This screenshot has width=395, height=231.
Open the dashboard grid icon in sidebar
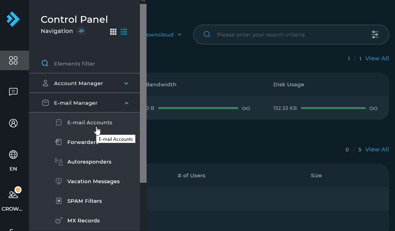13,60
